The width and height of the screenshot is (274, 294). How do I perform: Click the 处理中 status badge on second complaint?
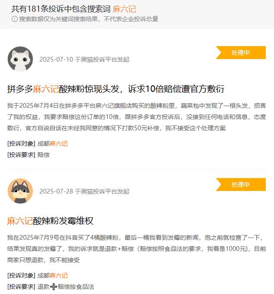(x=241, y=185)
